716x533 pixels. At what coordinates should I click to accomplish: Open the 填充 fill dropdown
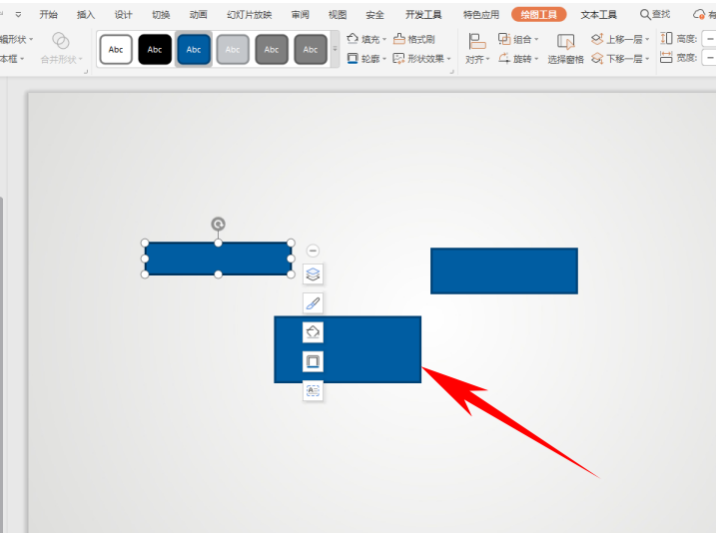366,39
